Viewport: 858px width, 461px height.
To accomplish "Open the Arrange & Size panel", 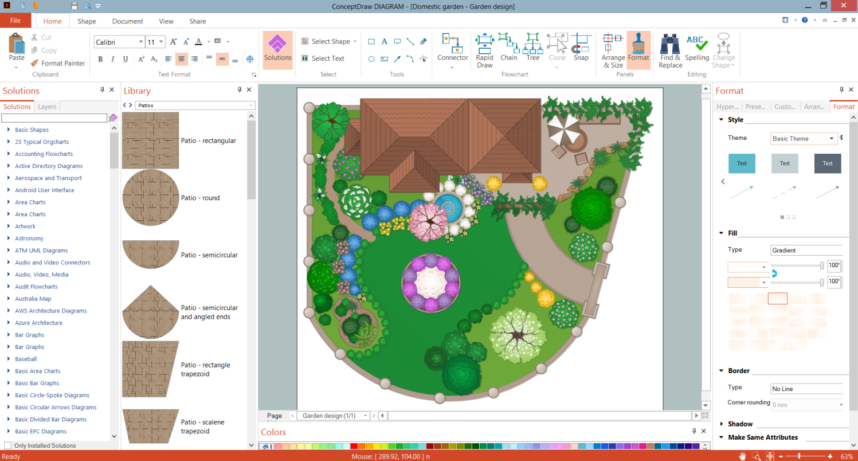I will tap(613, 50).
